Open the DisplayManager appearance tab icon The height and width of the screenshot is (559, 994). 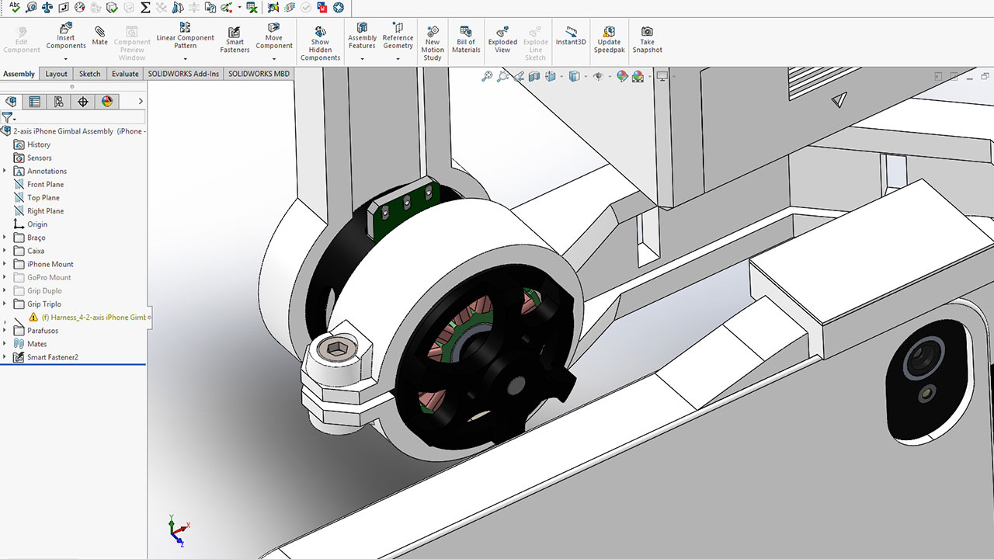point(107,102)
